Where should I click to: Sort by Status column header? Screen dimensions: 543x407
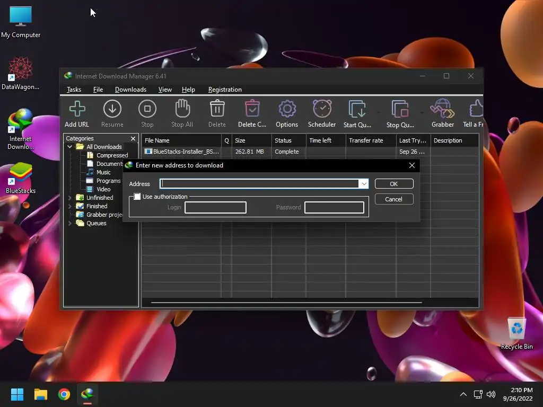(289, 140)
